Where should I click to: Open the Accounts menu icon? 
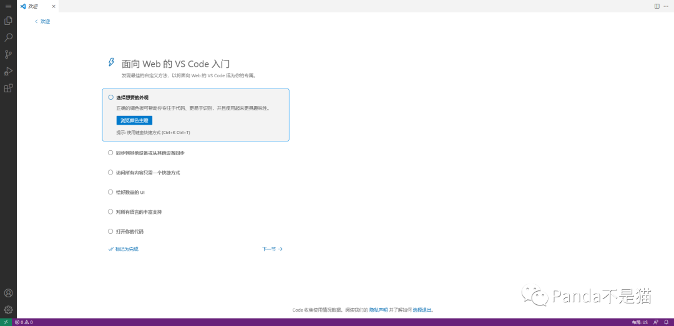pyautogui.click(x=8, y=293)
